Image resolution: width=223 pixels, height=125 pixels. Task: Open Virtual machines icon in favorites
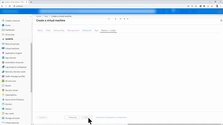(x=3, y=49)
